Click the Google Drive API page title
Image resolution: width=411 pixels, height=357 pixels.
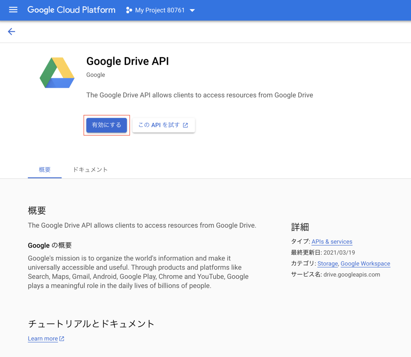tap(127, 61)
